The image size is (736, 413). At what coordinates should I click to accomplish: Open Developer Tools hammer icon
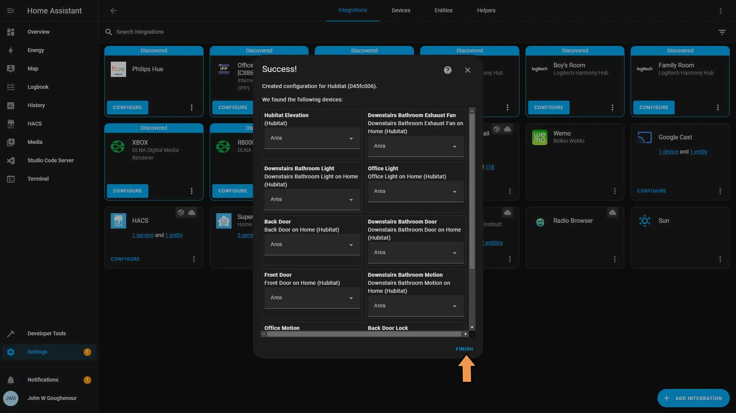coord(11,333)
